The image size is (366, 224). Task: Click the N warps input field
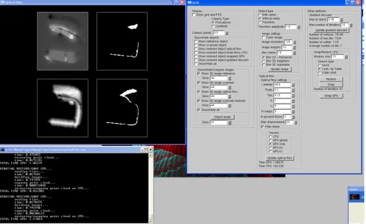[x=282, y=111]
